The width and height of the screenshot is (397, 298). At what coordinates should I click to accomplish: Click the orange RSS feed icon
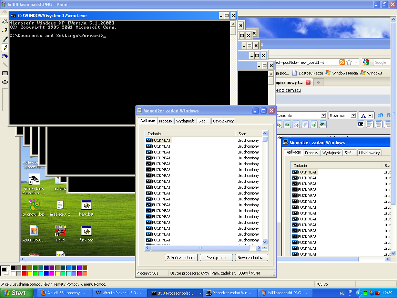(342, 62)
